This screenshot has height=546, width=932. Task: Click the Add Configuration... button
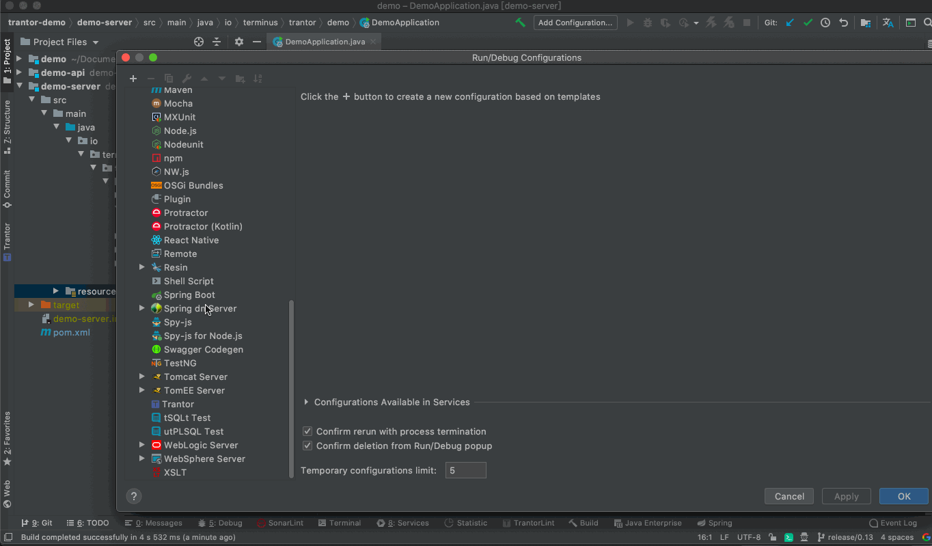575,23
